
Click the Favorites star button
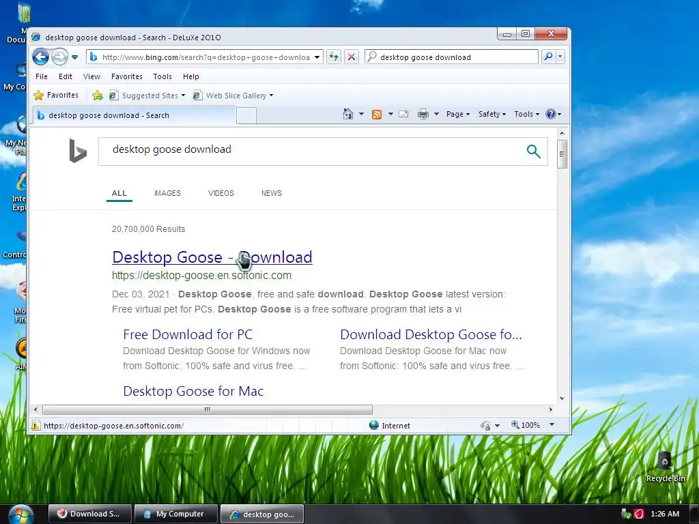(56, 95)
